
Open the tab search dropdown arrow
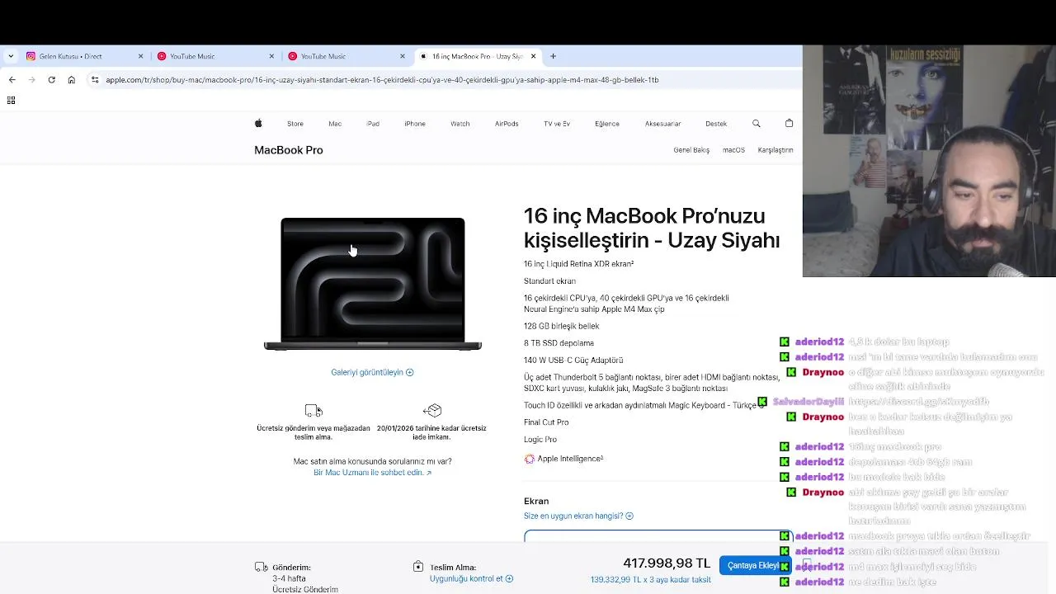(11, 56)
